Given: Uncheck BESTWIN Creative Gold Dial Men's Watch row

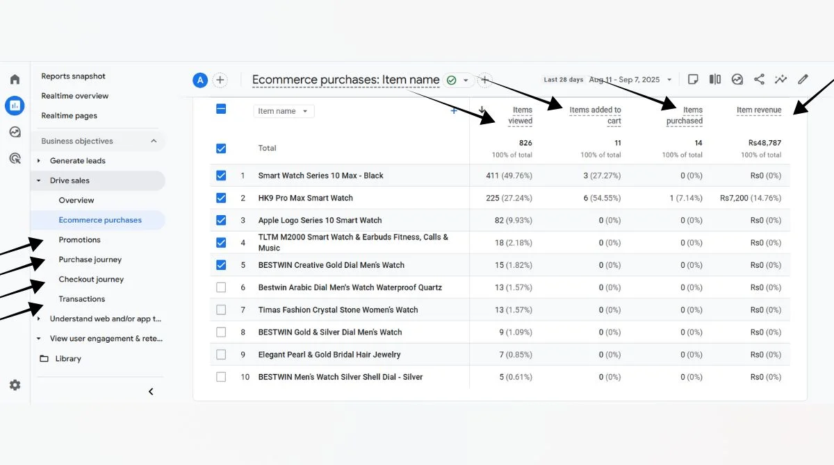Looking at the screenshot, I should pos(221,265).
